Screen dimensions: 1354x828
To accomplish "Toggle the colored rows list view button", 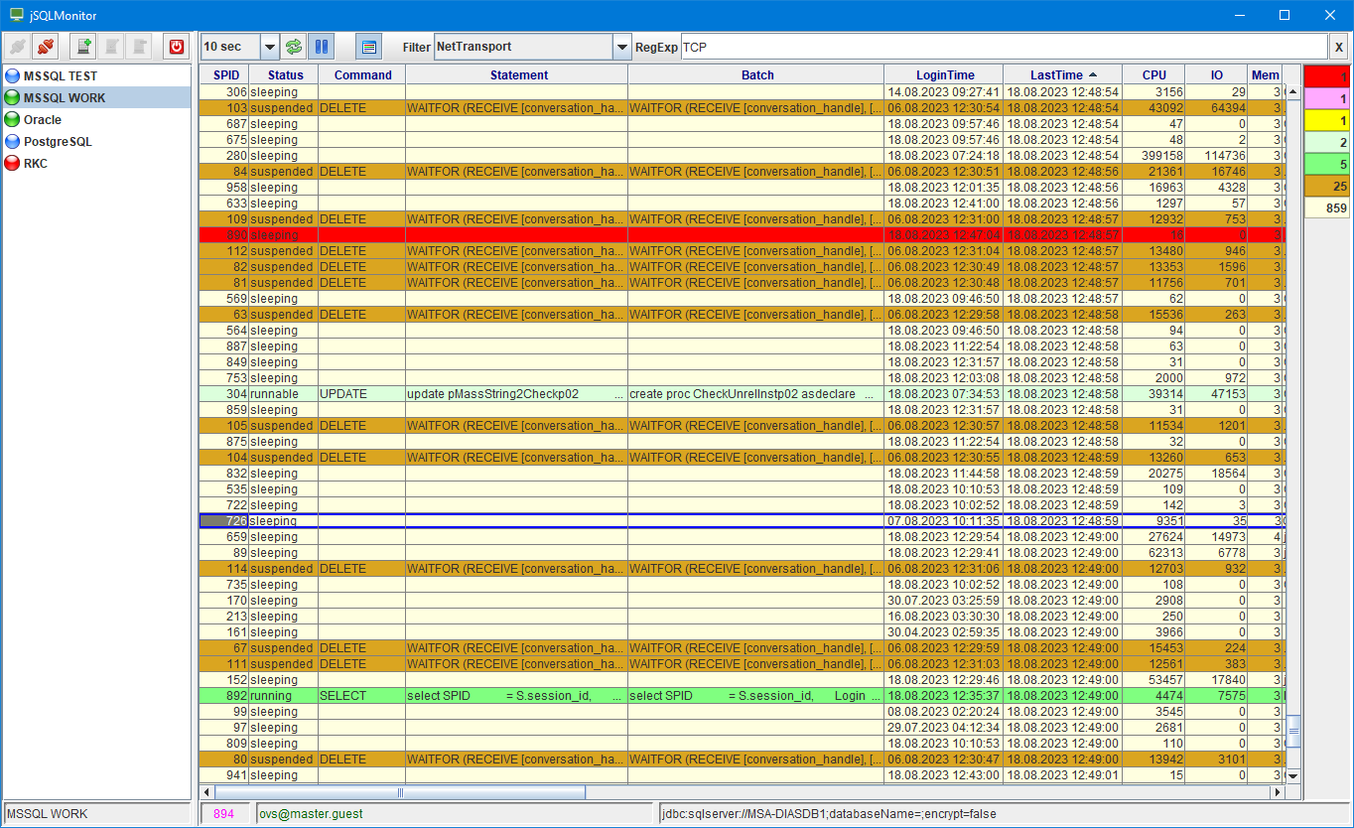I will (x=368, y=47).
